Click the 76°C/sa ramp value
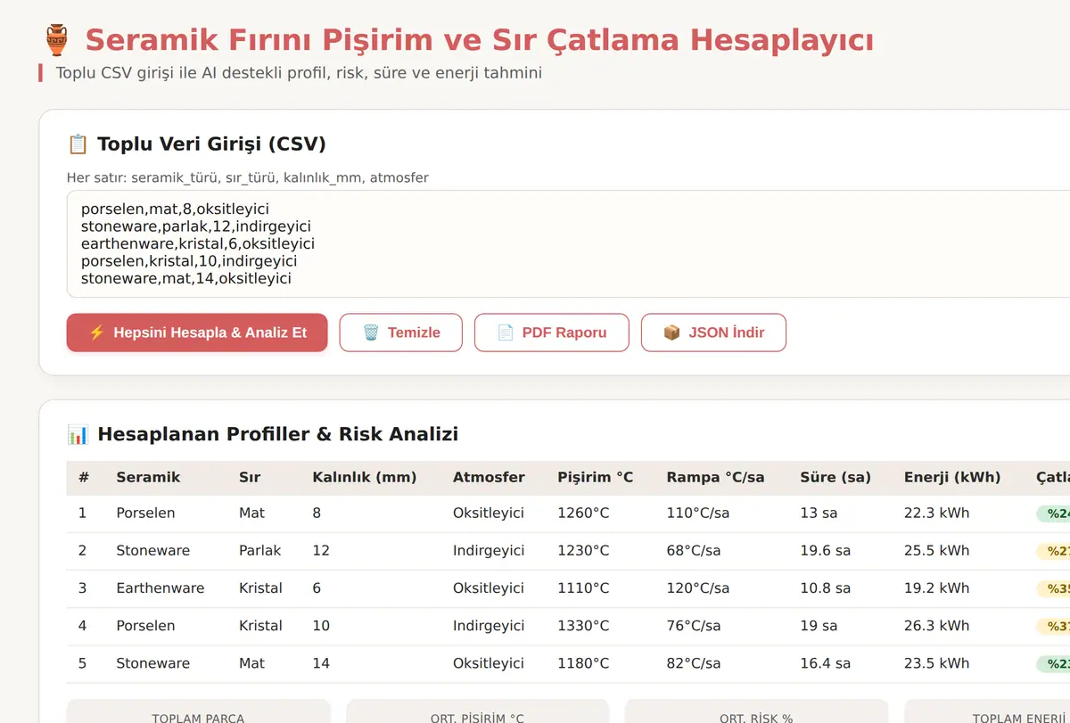The width and height of the screenshot is (1070, 723). 694,626
